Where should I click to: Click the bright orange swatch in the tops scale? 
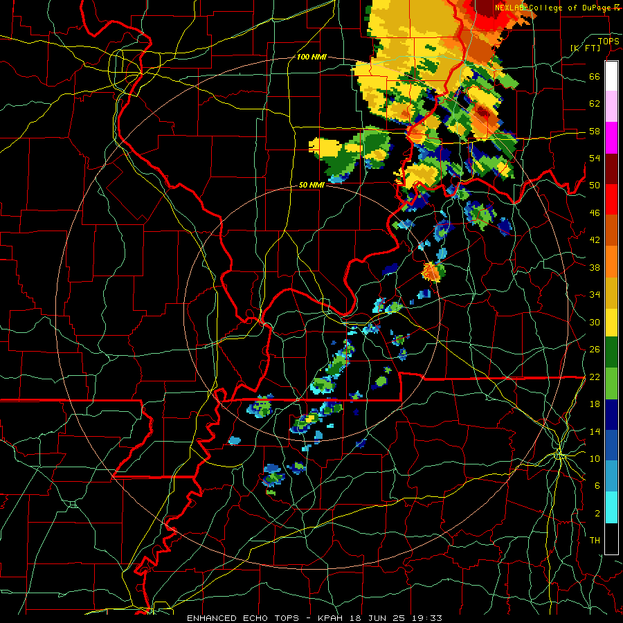point(611,262)
